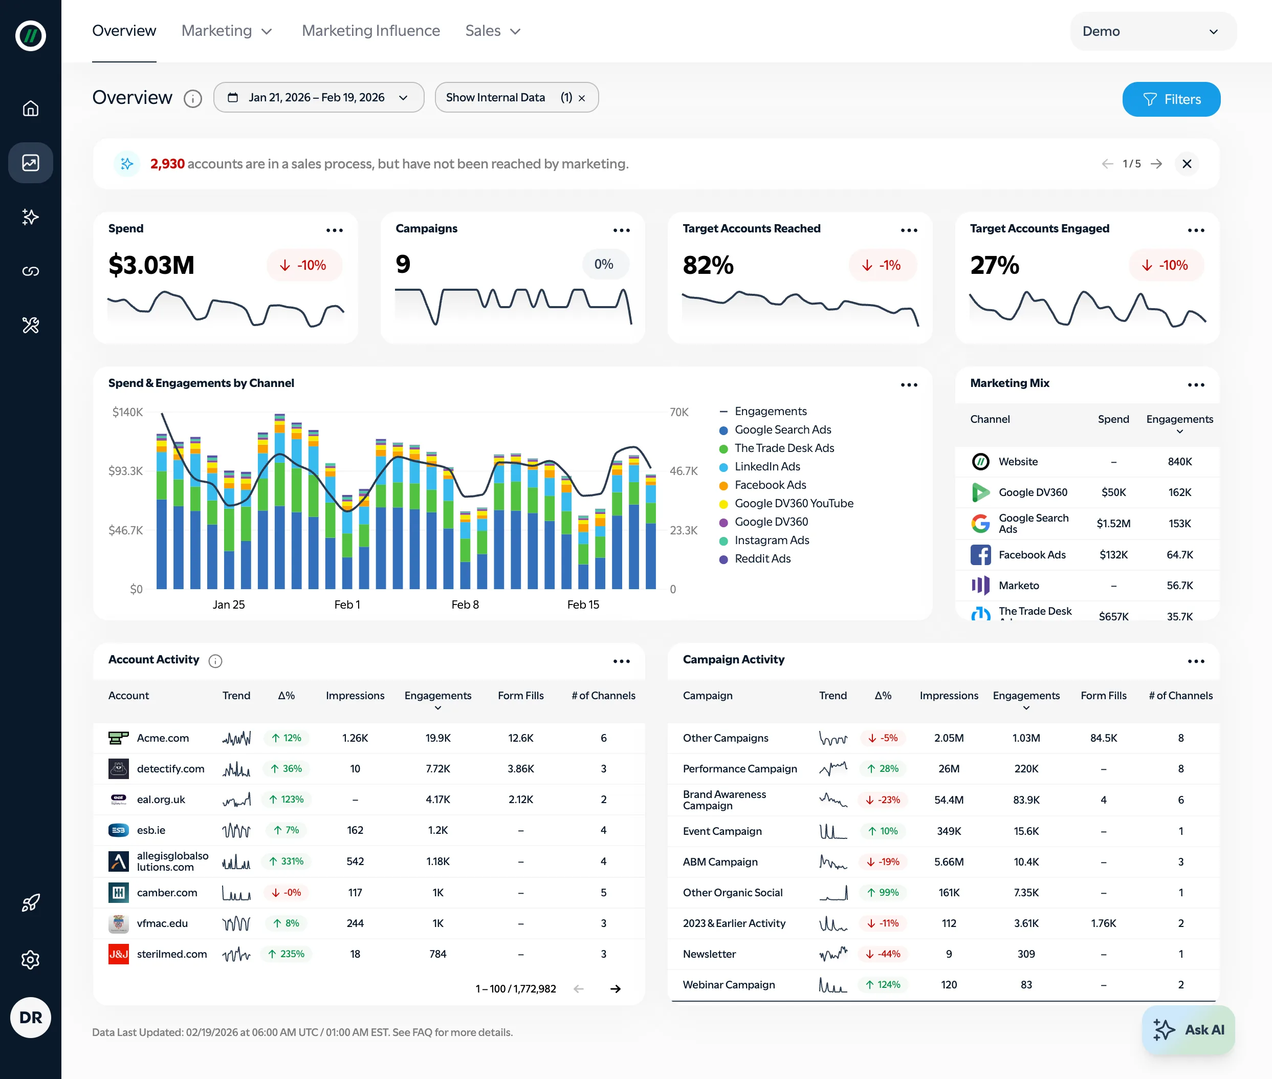
Task: Open the Sales menu
Action: click(x=492, y=31)
